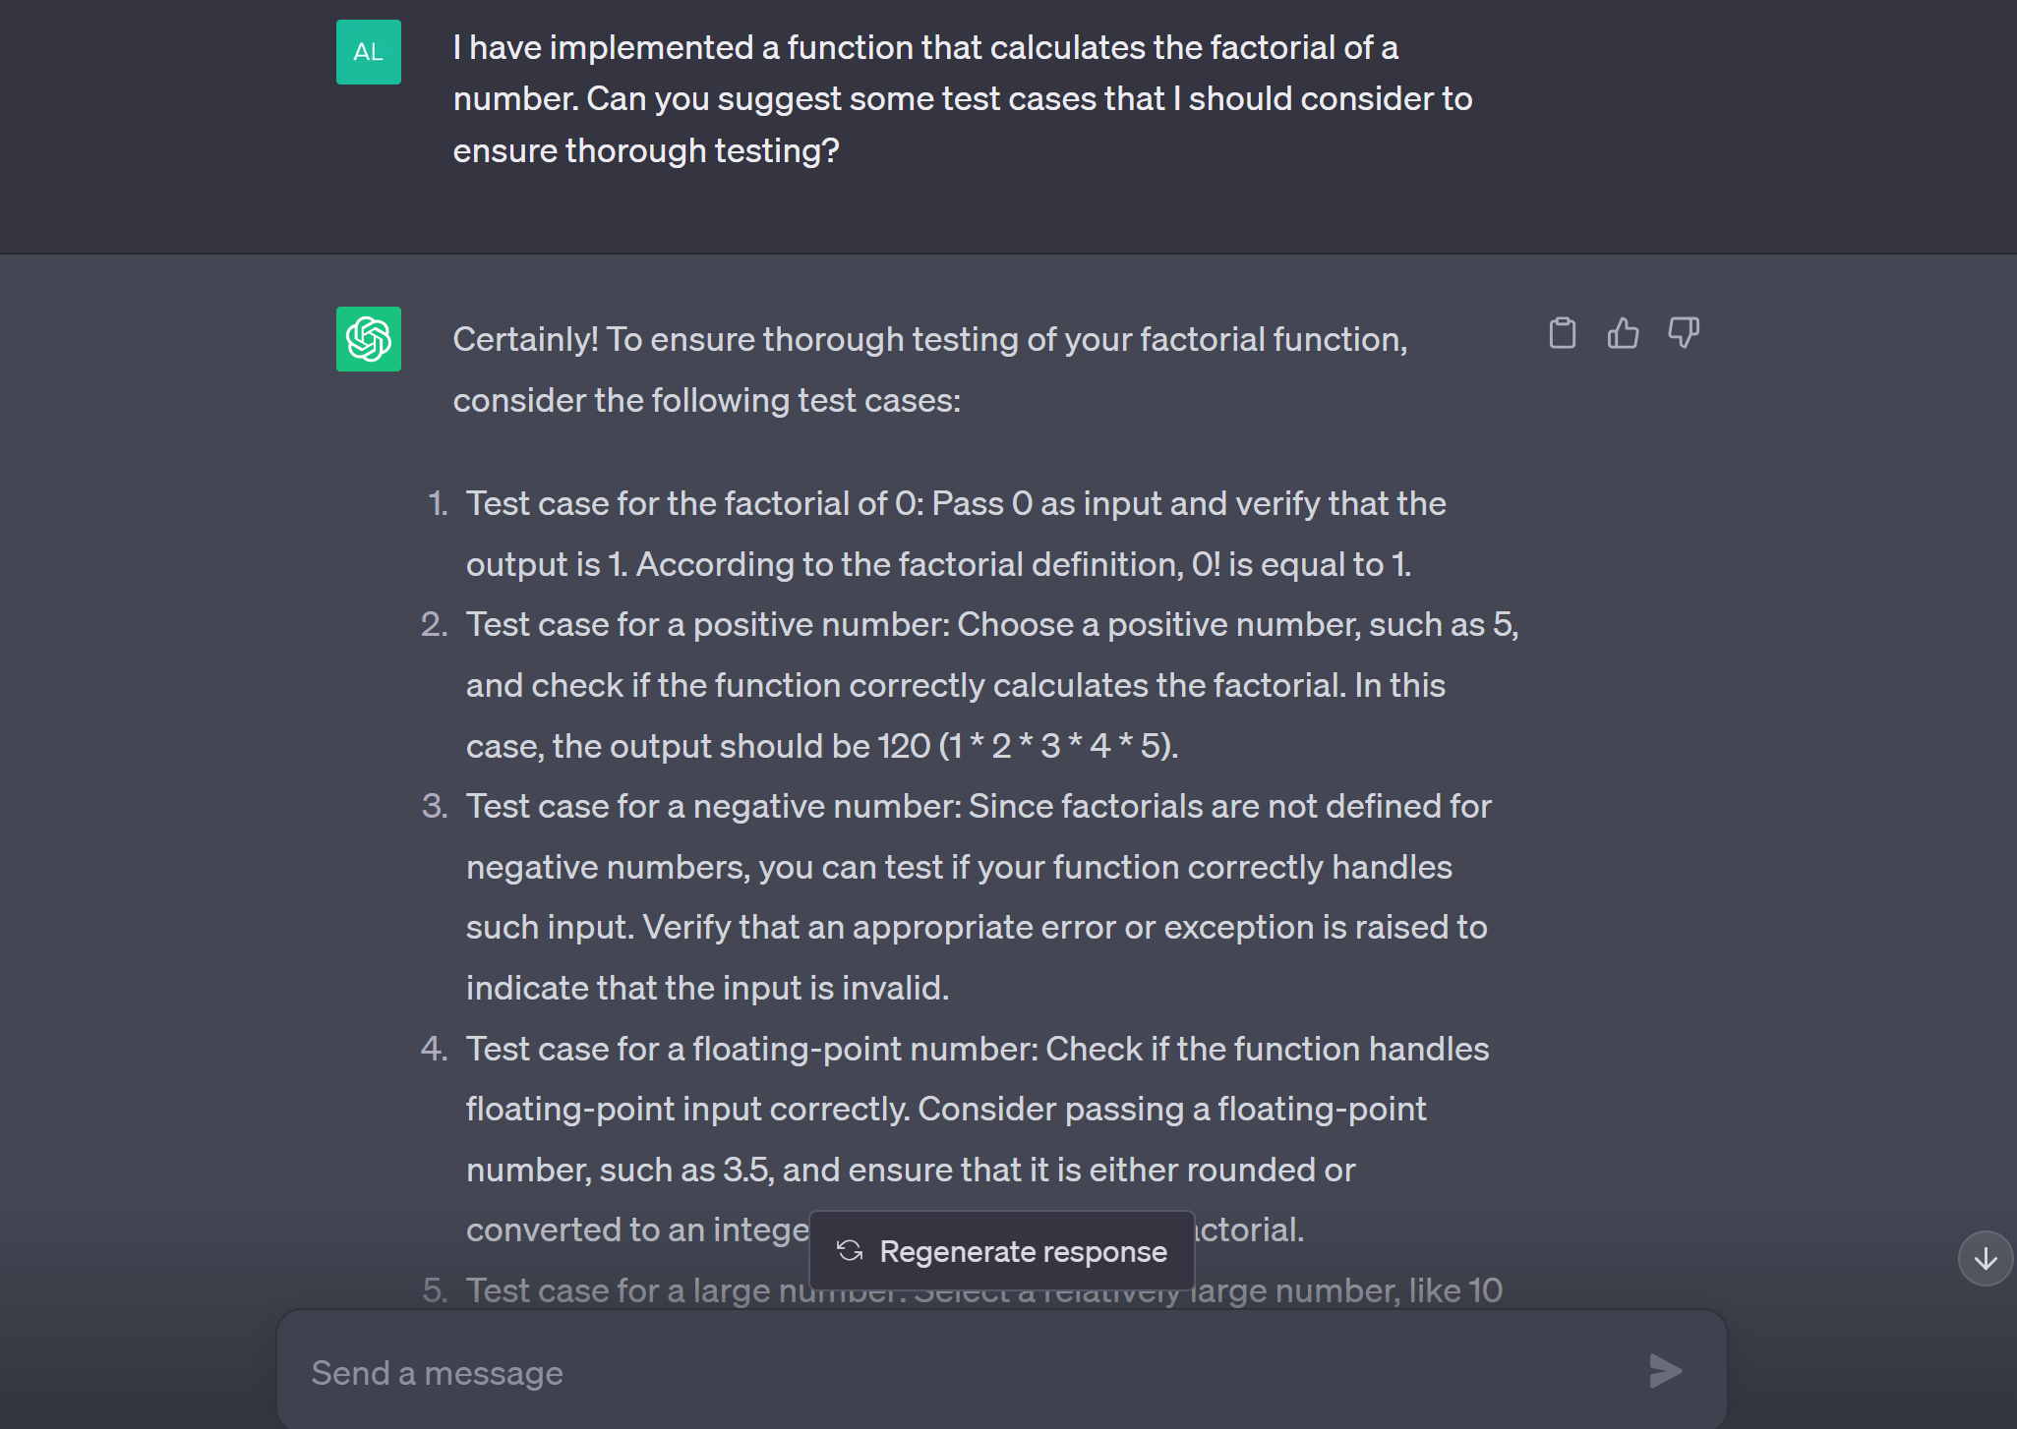The height and width of the screenshot is (1429, 2017).
Task: Jump to bottom with the down-arrow button
Action: [1986, 1258]
